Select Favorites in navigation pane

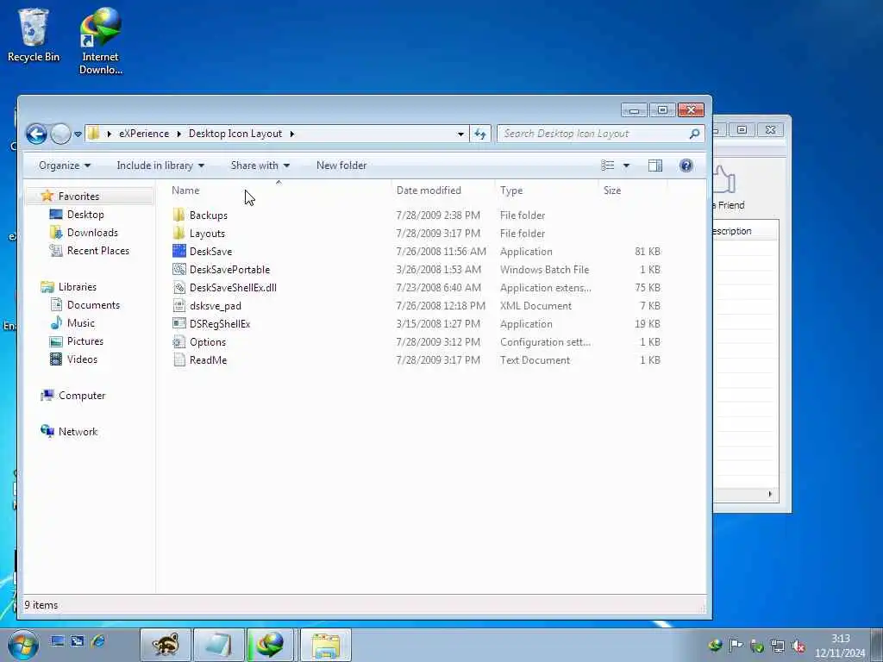[78, 196]
